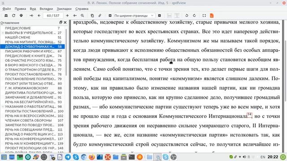Click zoom in icon left of scale box

(110, 16)
